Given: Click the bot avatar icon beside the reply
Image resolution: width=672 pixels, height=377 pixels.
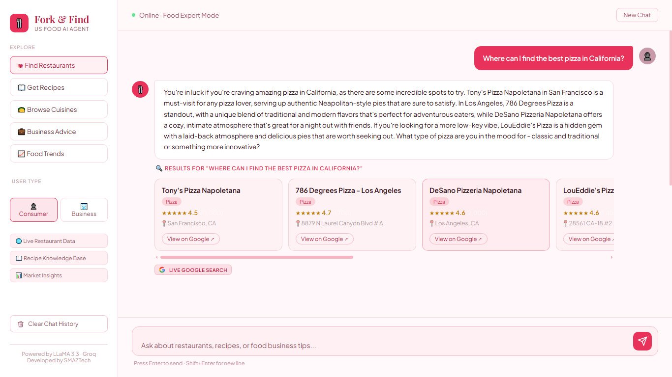Looking at the screenshot, I should pyautogui.click(x=140, y=89).
